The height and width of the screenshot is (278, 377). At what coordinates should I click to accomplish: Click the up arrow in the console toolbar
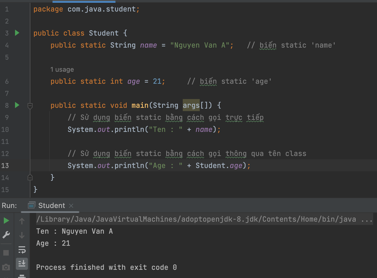[22, 221]
